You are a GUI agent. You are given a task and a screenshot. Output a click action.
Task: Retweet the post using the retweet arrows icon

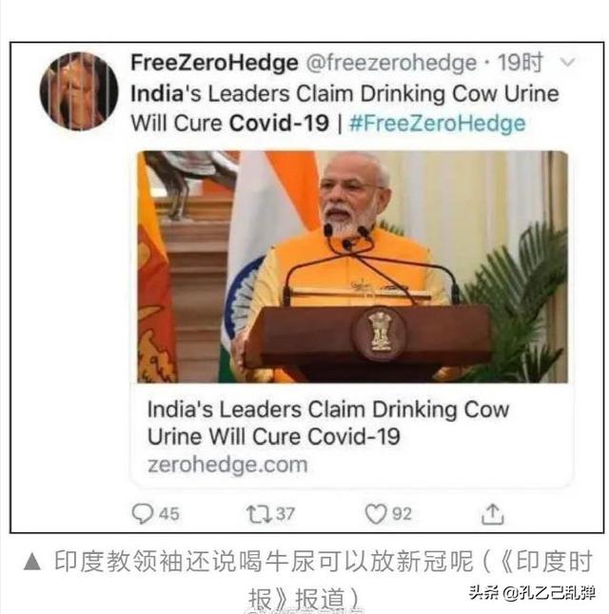[x=259, y=514]
